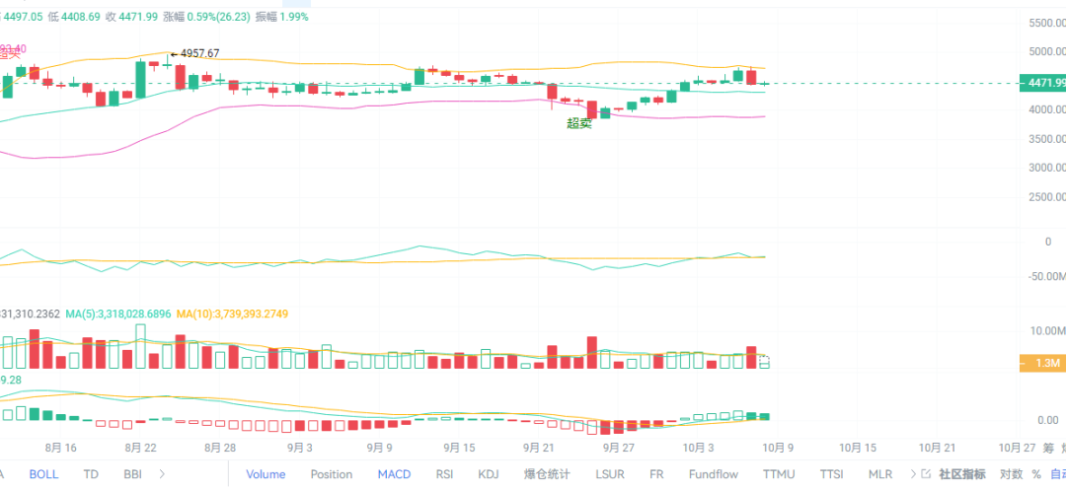Image resolution: width=1066 pixels, height=490 pixels.
Task: Expand more sub-indicators after MLR
Action: 912,474
